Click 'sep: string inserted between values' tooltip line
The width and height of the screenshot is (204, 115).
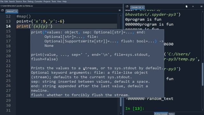click(91, 81)
